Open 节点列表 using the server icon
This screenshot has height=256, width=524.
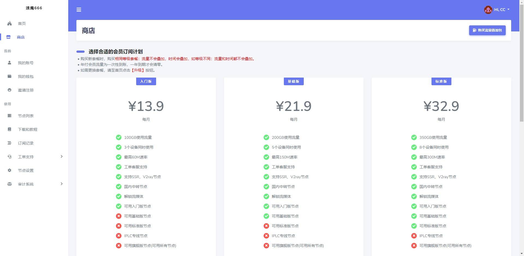pyautogui.click(x=10, y=116)
